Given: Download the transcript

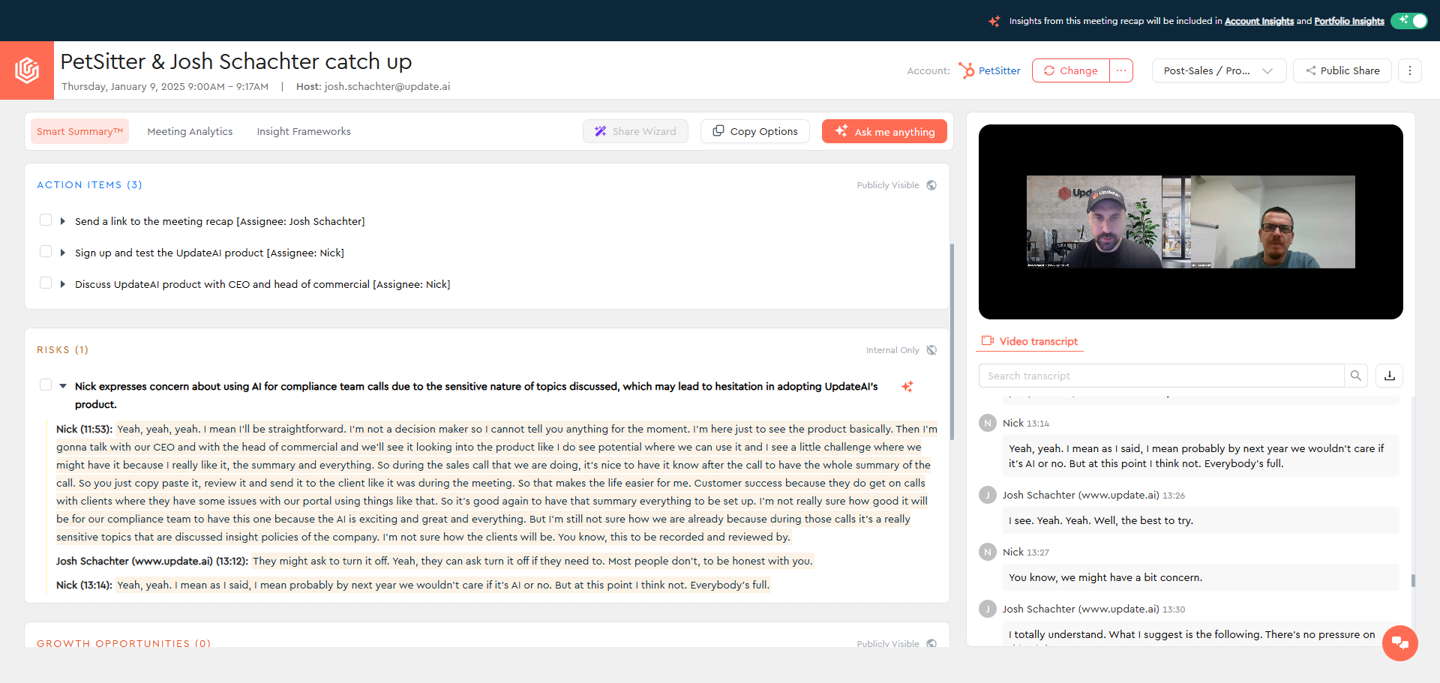Looking at the screenshot, I should pyautogui.click(x=1390, y=376).
